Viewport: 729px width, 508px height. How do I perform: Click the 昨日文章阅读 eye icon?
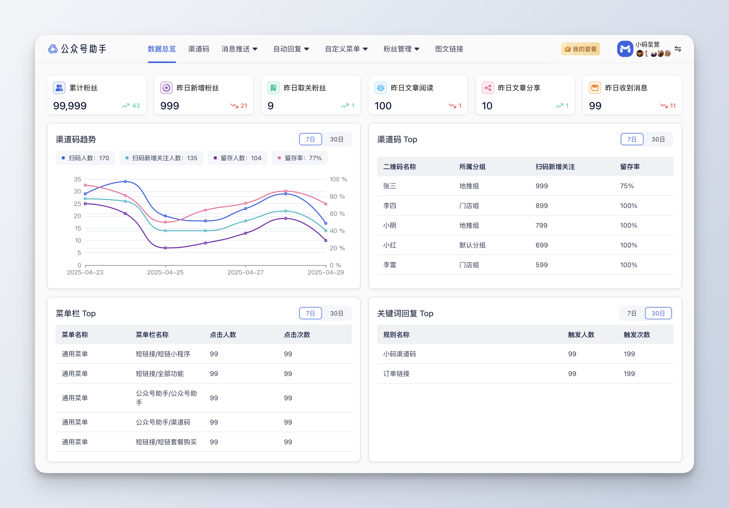click(x=380, y=88)
